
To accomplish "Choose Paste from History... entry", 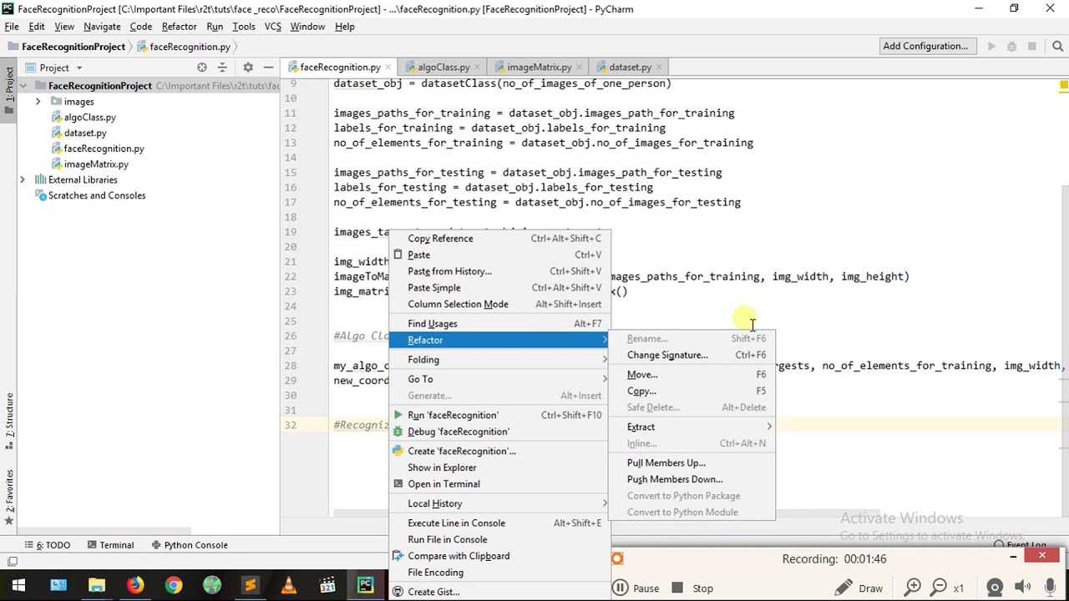I will point(500,271).
